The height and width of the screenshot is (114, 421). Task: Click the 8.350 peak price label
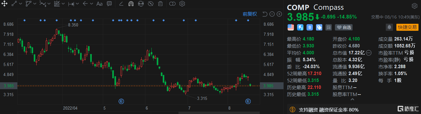tap(73, 24)
